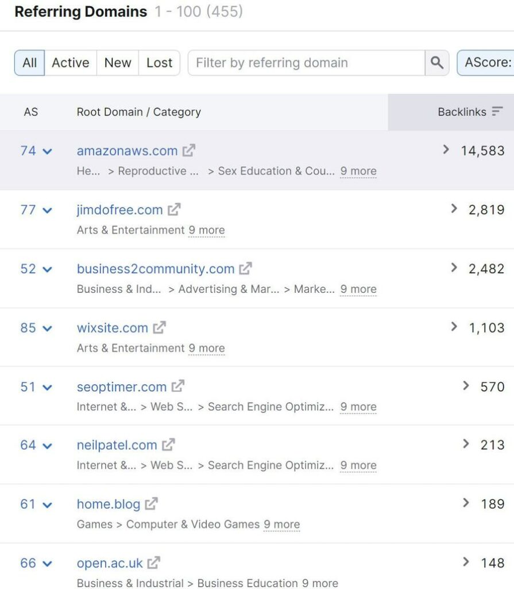The height and width of the screenshot is (589, 514).
Task: Open the neilpatel.com domain link
Action: coord(117,445)
